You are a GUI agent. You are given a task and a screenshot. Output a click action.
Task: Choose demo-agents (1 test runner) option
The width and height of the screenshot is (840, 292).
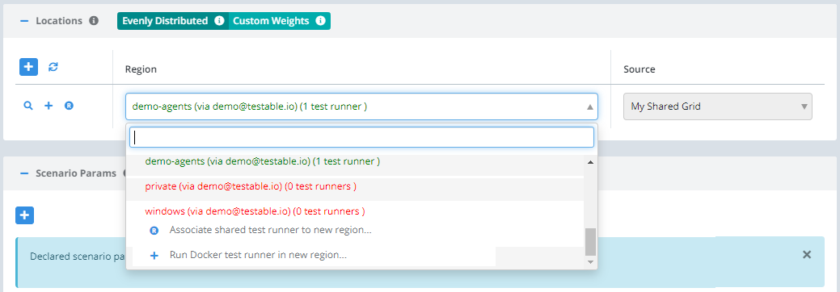pos(356,161)
